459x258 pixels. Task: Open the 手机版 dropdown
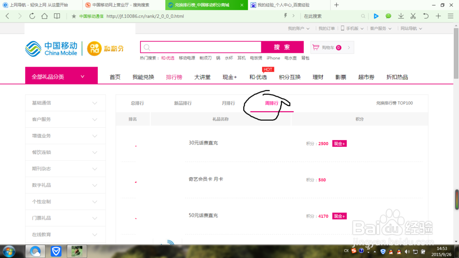[x=352, y=28]
